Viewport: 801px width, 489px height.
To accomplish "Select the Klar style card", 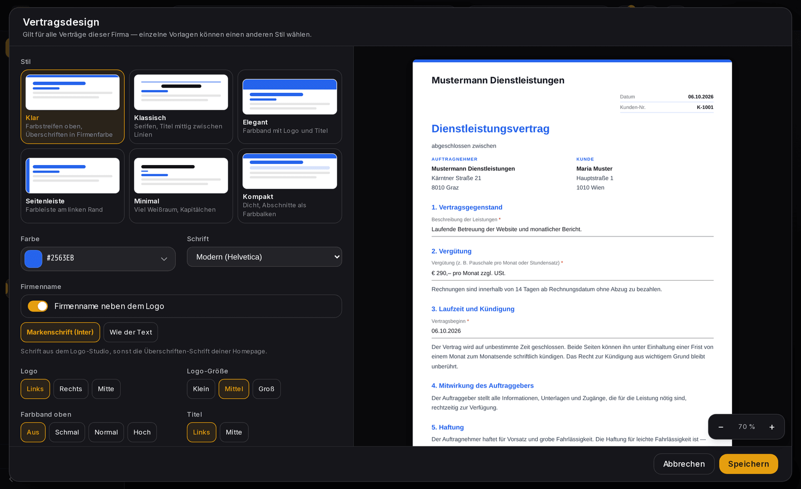I will coord(73,106).
